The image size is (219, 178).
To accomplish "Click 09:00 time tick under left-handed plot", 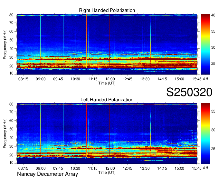I will [x=41, y=168].
